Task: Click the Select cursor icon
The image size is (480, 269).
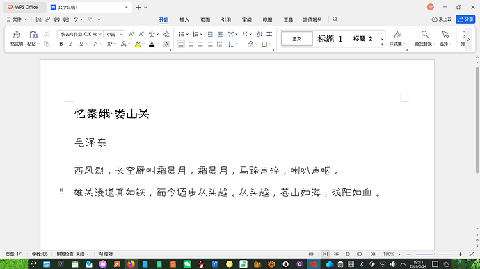Action: pyautogui.click(x=445, y=34)
